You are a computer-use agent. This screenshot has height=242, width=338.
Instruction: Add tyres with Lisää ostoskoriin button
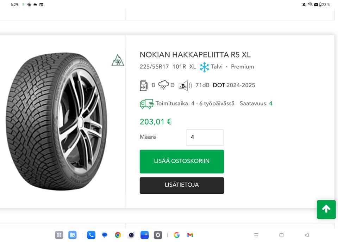[x=182, y=161]
